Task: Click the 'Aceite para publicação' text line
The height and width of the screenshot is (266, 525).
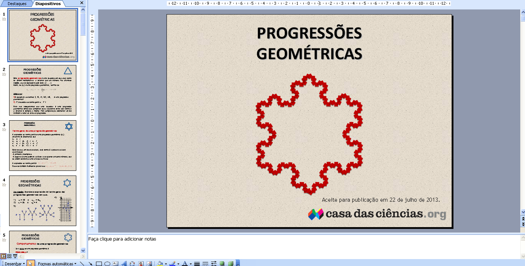Action: [x=381, y=200]
